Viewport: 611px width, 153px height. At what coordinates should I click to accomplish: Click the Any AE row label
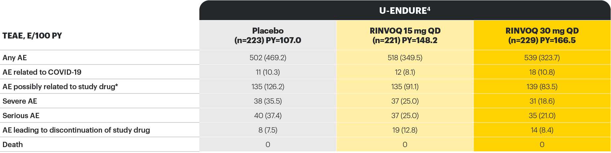click(15, 58)
